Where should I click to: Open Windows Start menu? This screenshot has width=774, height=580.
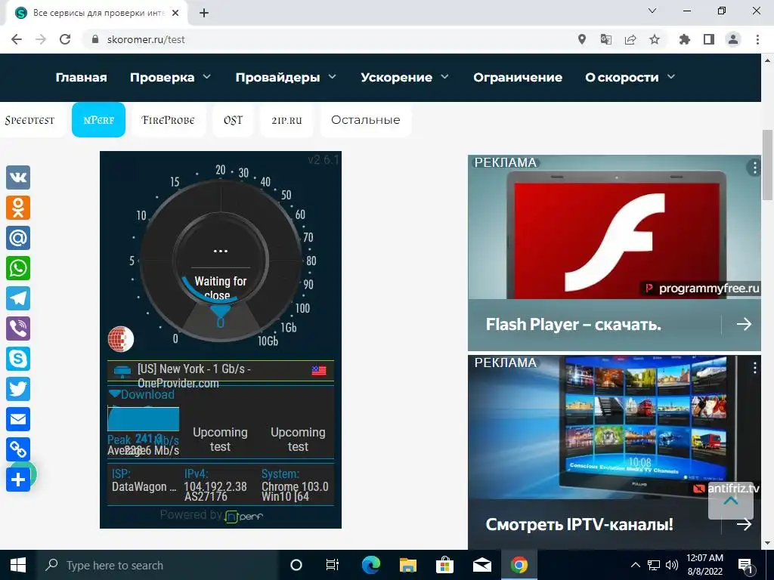(x=18, y=565)
